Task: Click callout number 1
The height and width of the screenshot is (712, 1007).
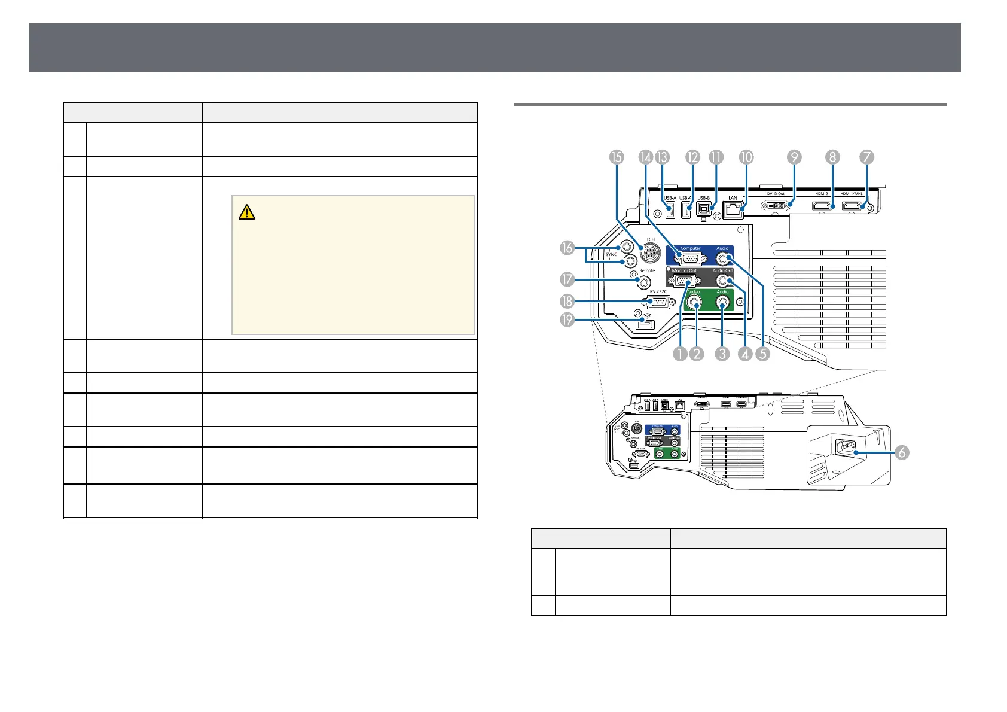Action: 679,354
